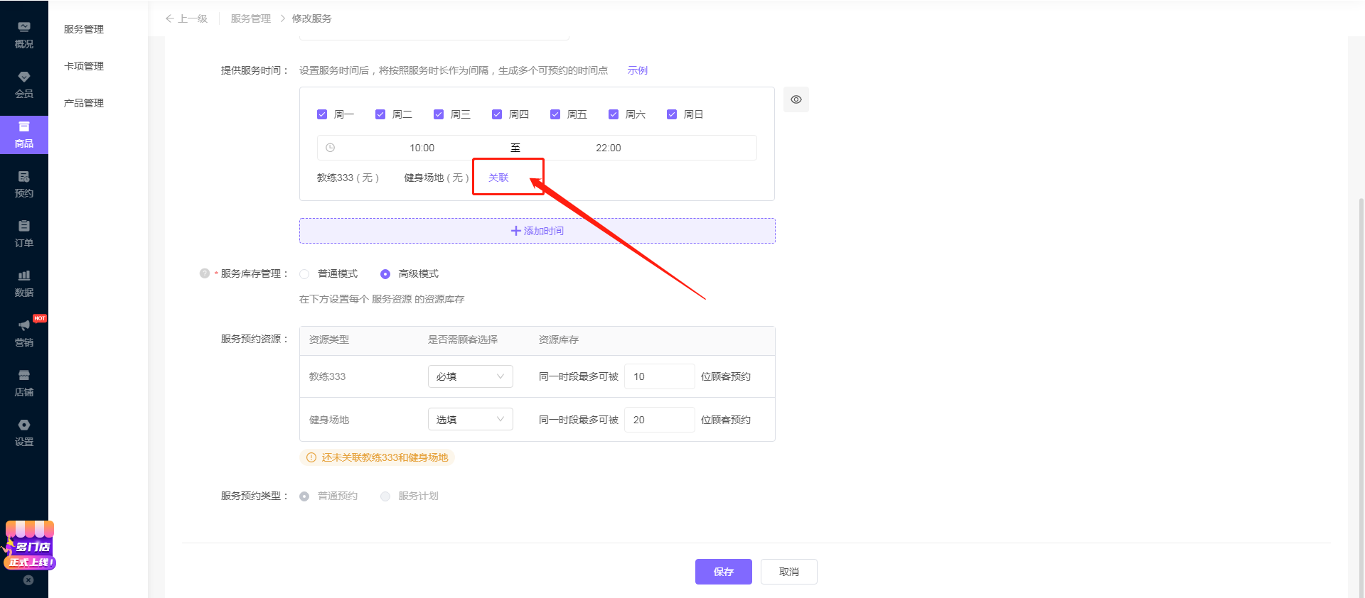The width and height of the screenshot is (1365, 598).
Task: Toggle the 周三 checkbox
Action: point(439,114)
